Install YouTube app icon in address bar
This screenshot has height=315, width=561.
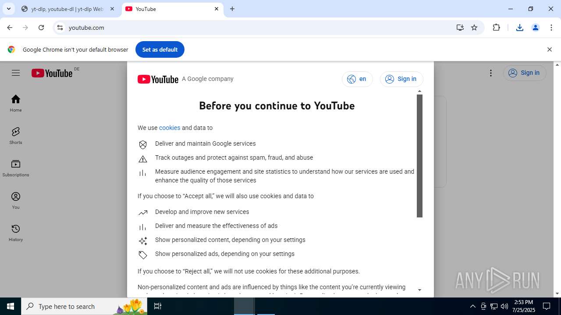460,28
